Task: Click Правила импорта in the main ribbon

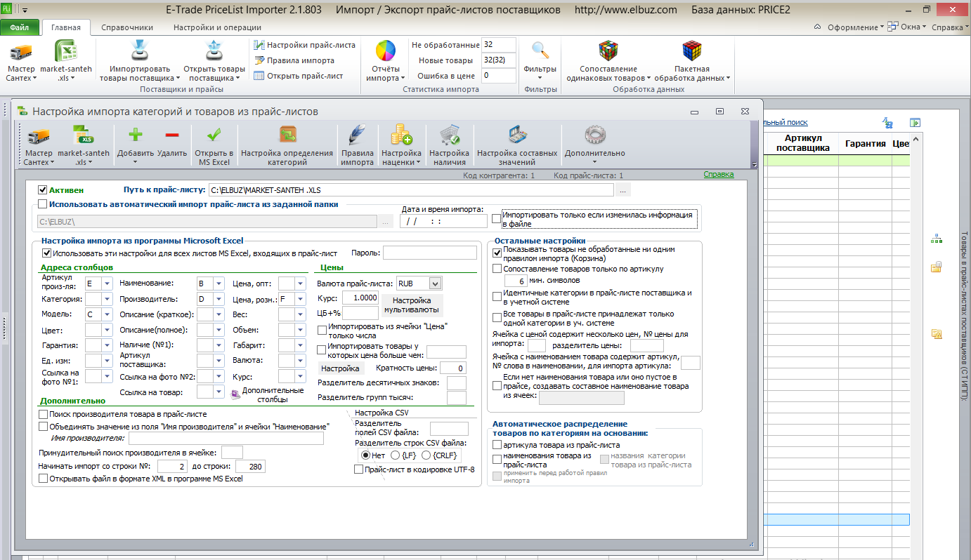Action: click(294, 60)
